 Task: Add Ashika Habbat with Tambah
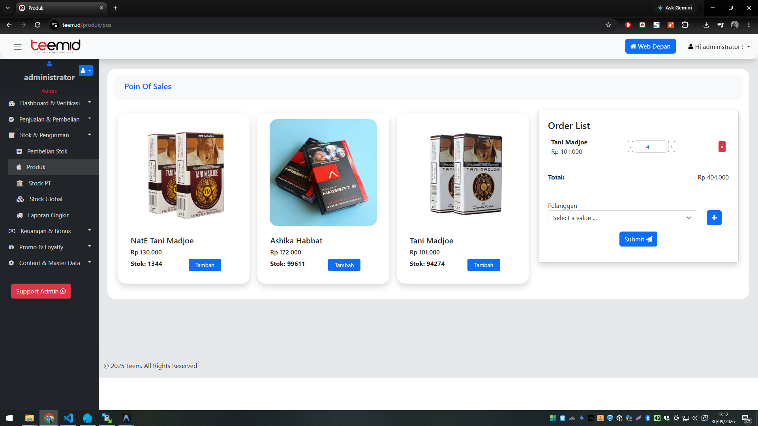coord(344,265)
